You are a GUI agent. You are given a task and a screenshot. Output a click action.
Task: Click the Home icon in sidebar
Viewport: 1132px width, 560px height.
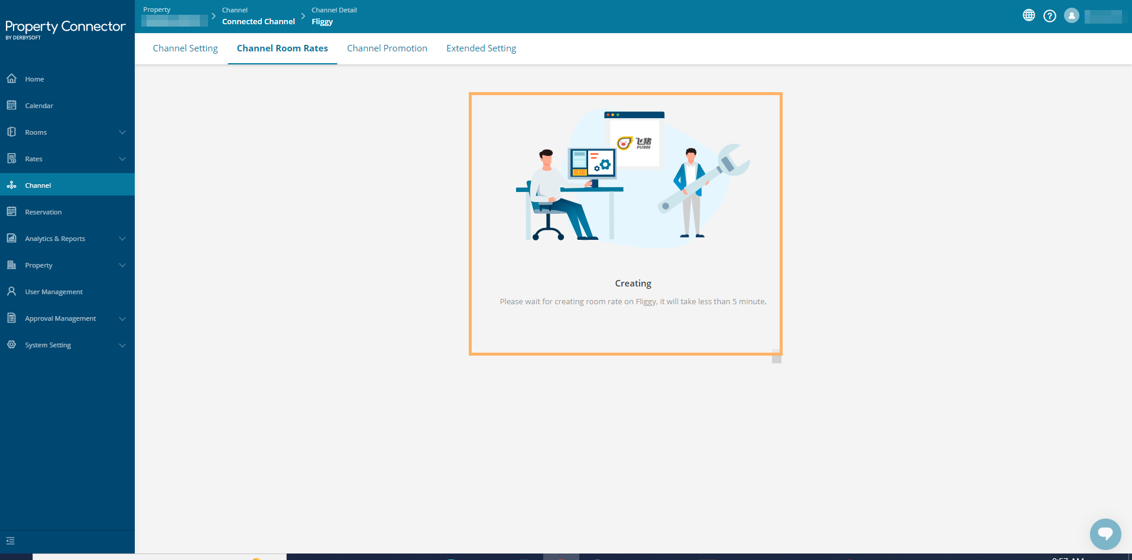tap(11, 79)
